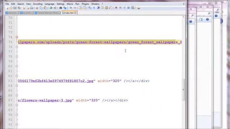Select the index.html tab
Screen dimensions: 230x129
69,13
